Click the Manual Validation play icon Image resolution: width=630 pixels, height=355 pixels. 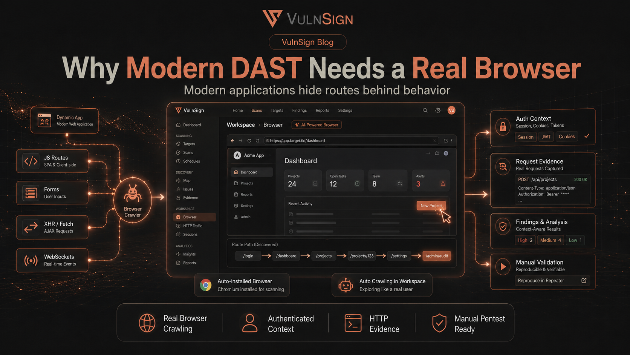(503, 266)
